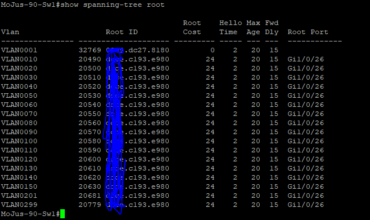Click max age 20 in VLAN0080 row
The image size is (370, 220).
[x=256, y=123]
